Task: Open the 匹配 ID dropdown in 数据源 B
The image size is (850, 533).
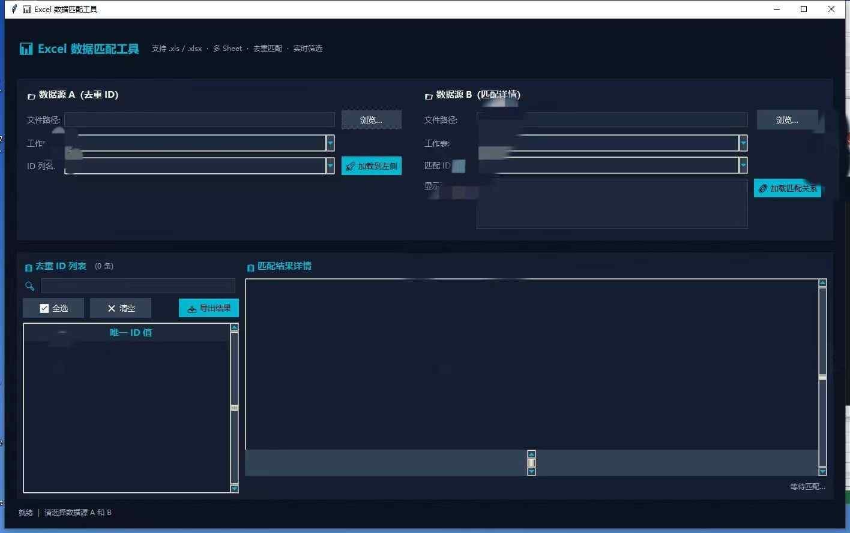Action: [743, 165]
